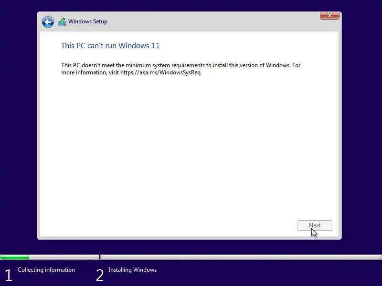Image resolution: width=382 pixels, height=286 pixels.
Task: Click the minimum system requirements message text
Action: (x=181, y=69)
